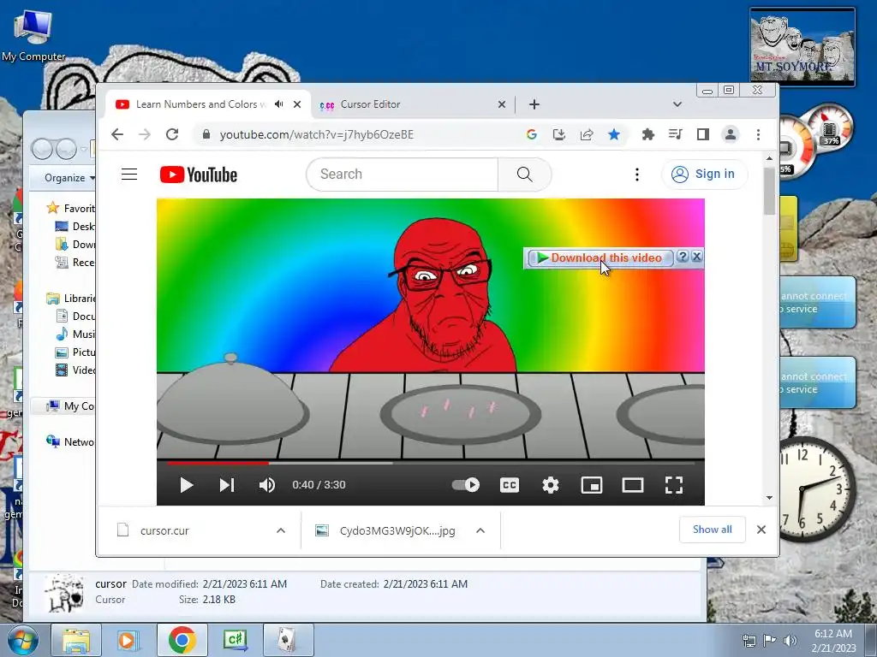
Task: Click the address bar URL
Action: point(317,134)
